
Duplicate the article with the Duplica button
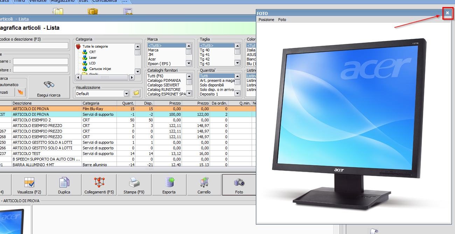tap(64, 185)
